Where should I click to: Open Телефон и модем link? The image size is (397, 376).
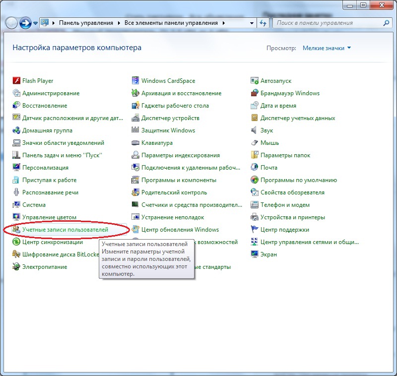coord(285,205)
